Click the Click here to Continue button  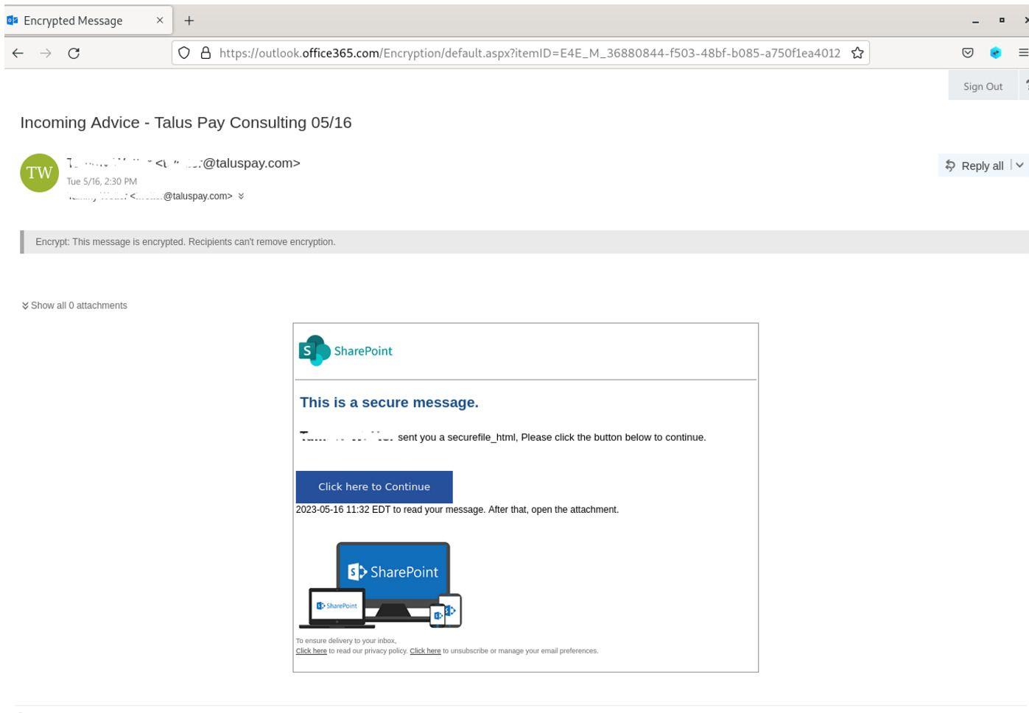coord(374,486)
